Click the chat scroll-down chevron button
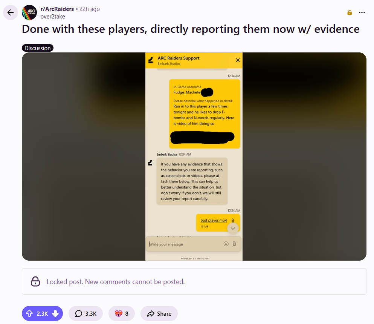 pyautogui.click(x=233, y=229)
